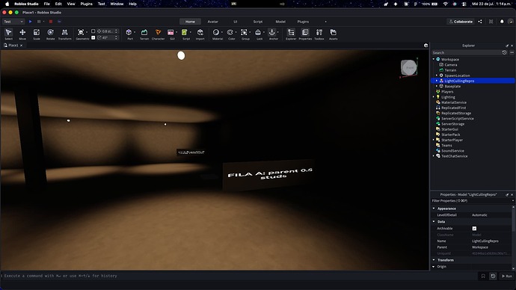Toggle the move snapping checkbox
The height and width of the screenshot is (290, 516).
pos(93,31)
